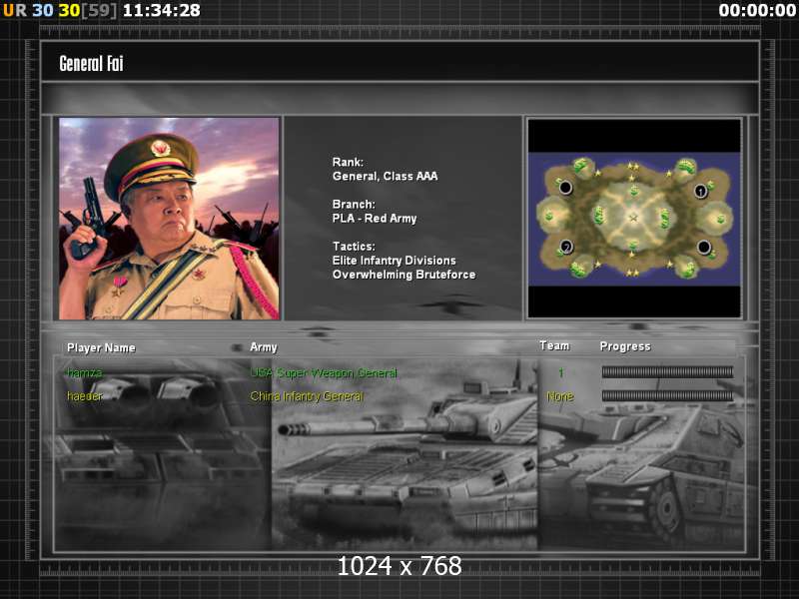Click "China Infantry General" army entry
799x599 pixels.
[307, 396]
